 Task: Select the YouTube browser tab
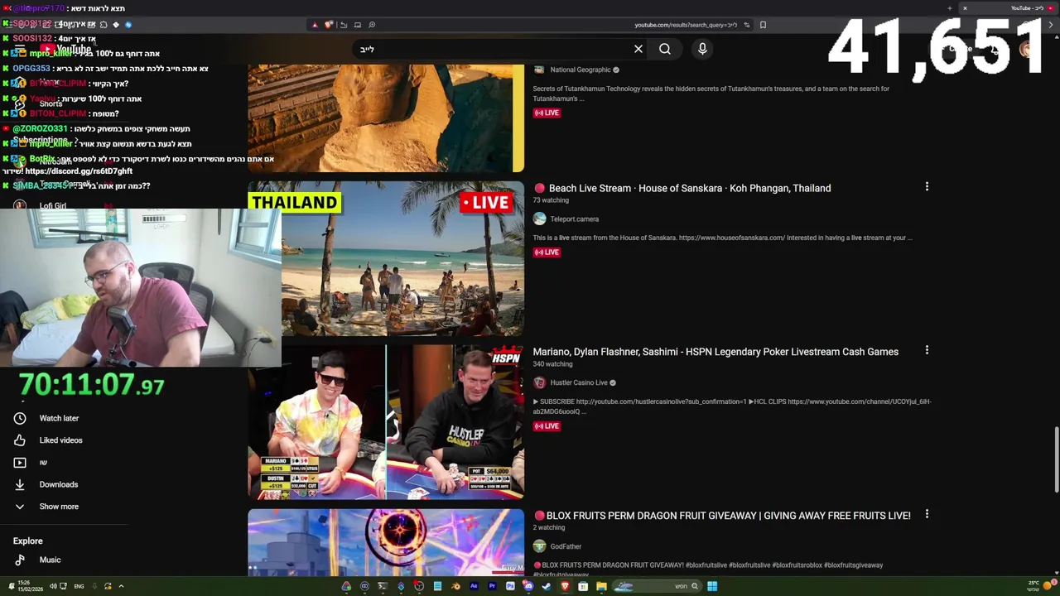pos(1009,8)
